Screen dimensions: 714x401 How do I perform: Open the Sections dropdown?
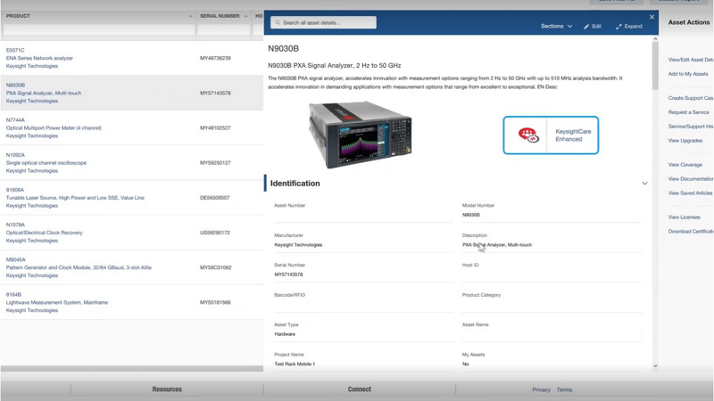pos(556,27)
